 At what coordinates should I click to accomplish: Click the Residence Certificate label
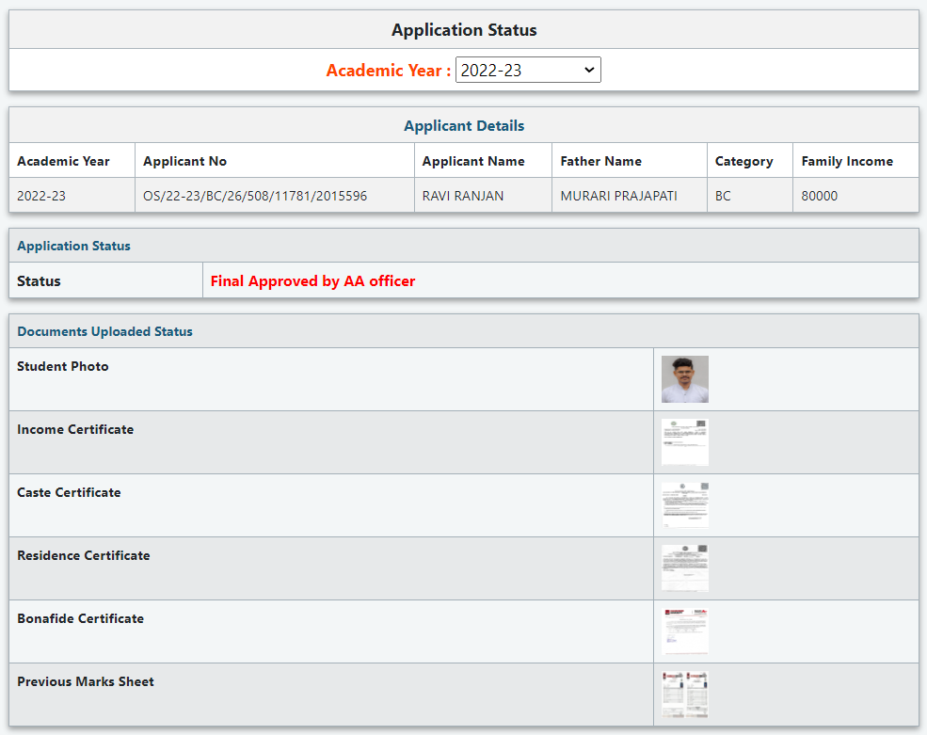(x=84, y=555)
